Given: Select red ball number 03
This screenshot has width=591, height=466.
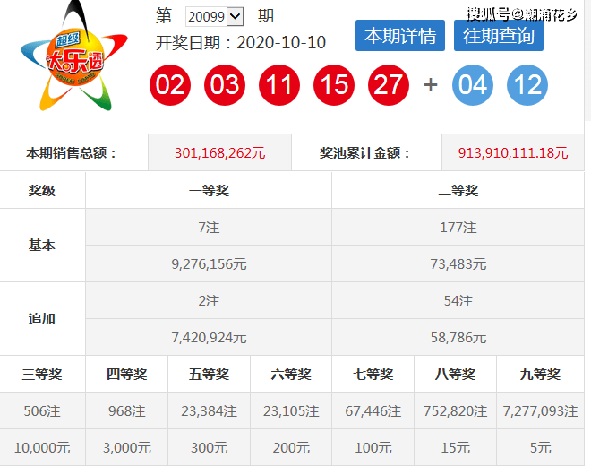Looking at the screenshot, I should 225,85.
